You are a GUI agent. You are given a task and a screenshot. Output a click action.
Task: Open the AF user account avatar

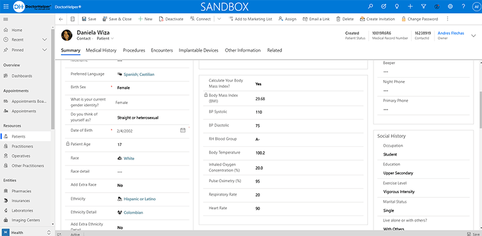tap(476, 6)
